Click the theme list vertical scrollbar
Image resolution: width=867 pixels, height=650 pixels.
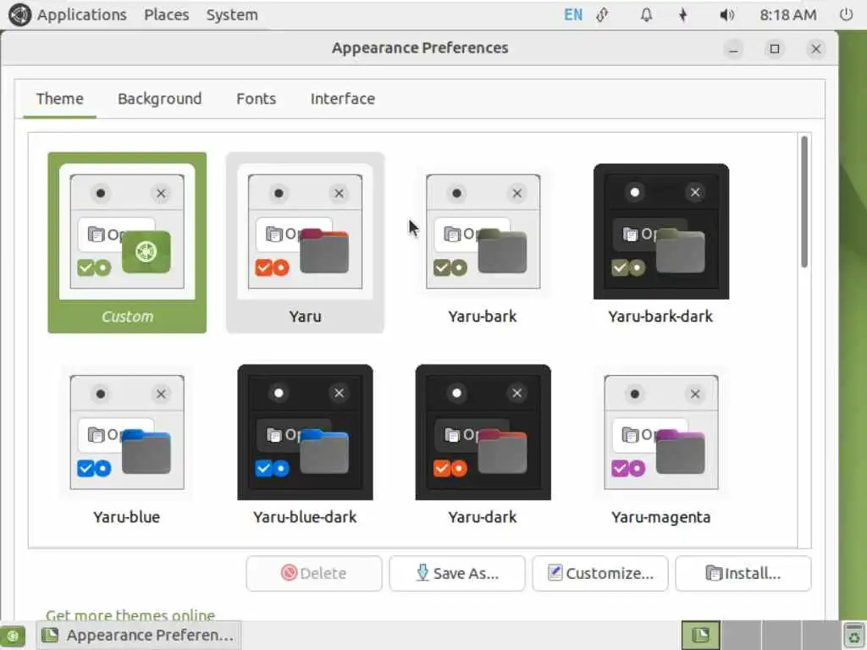(x=804, y=201)
